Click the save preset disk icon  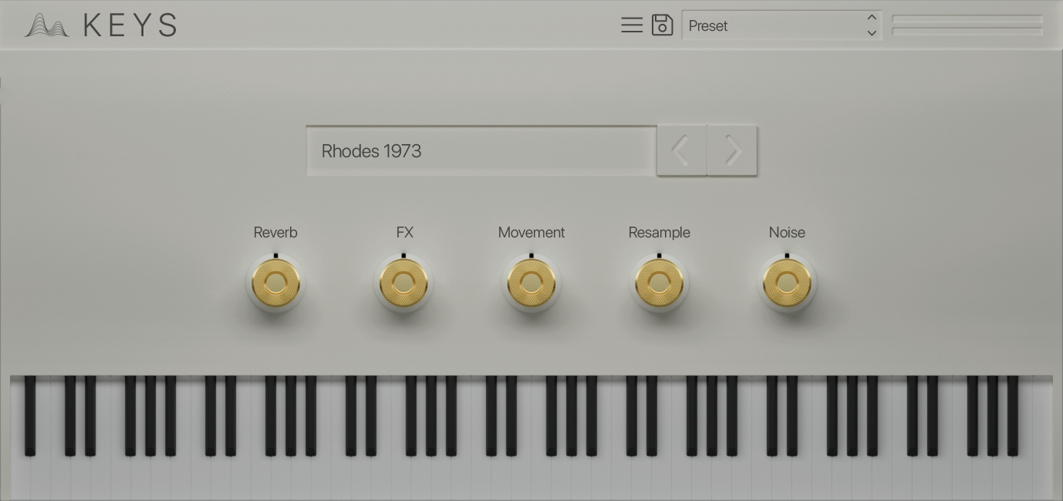662,25
